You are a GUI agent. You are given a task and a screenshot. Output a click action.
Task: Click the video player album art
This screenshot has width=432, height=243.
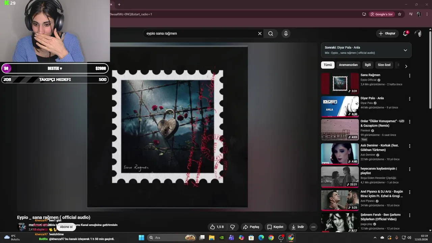167,127
